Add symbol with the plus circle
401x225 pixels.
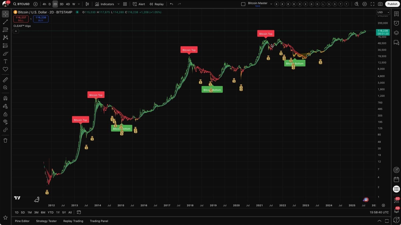[x=35, y=4]
